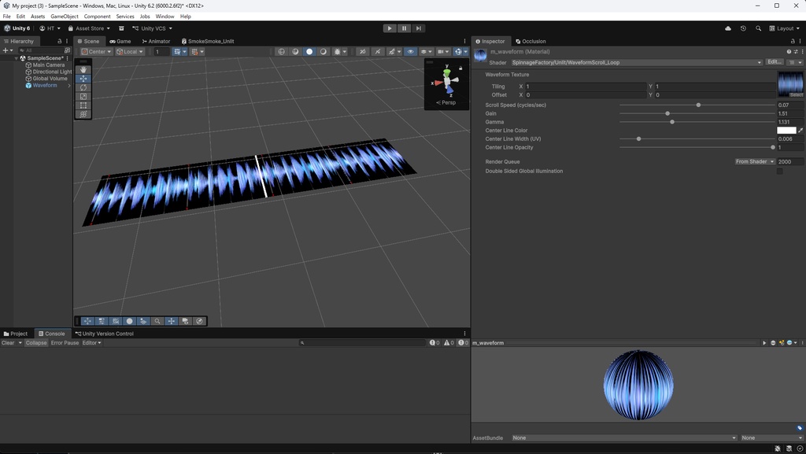Open the GameObject menu

[63, 16]
